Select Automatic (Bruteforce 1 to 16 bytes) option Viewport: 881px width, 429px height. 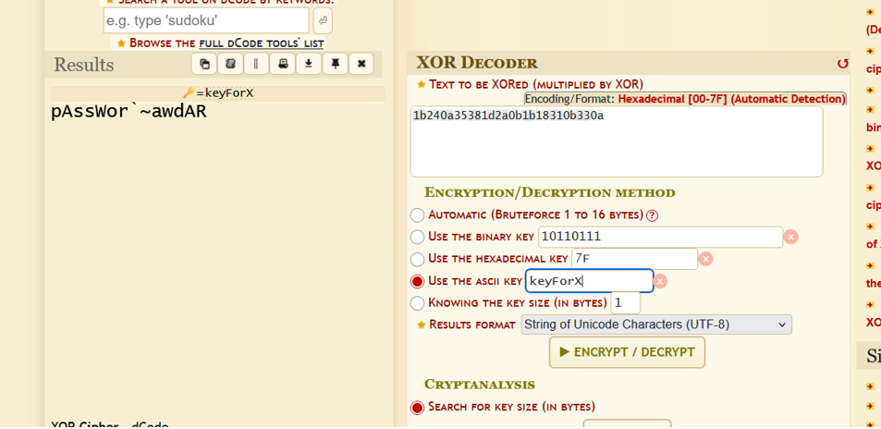(x=417, y=215)
